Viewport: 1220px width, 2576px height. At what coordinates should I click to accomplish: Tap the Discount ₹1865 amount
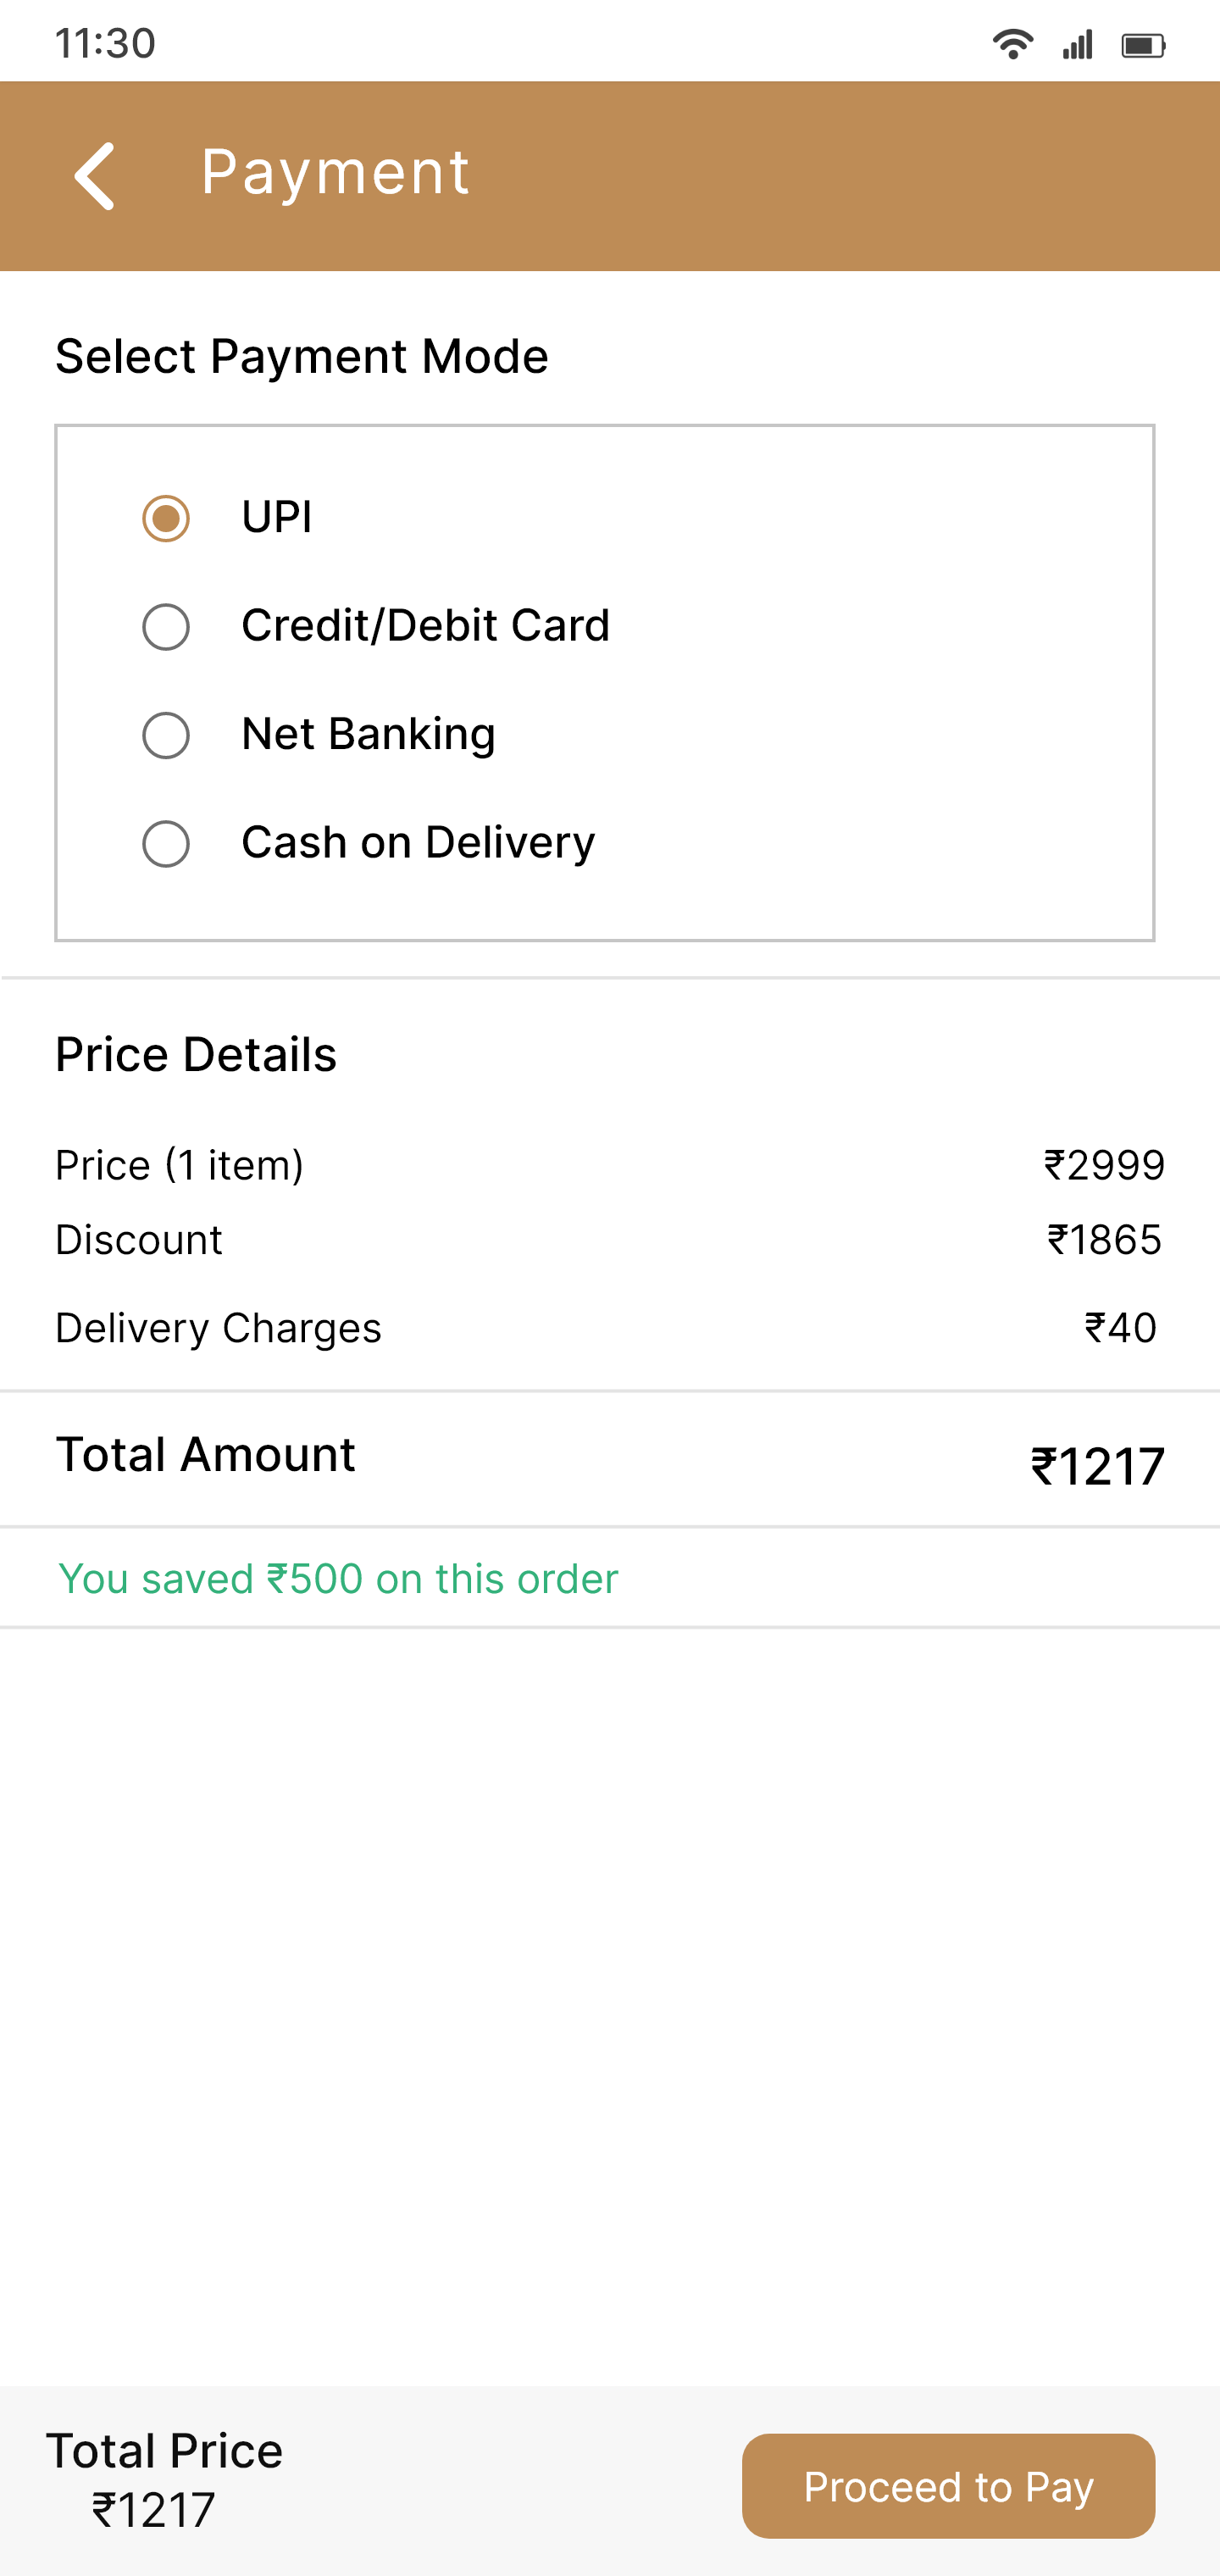[1104, 1240]
